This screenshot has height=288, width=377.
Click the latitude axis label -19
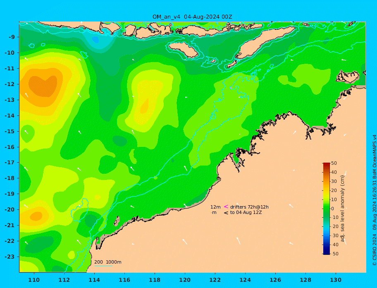(10, 194)
